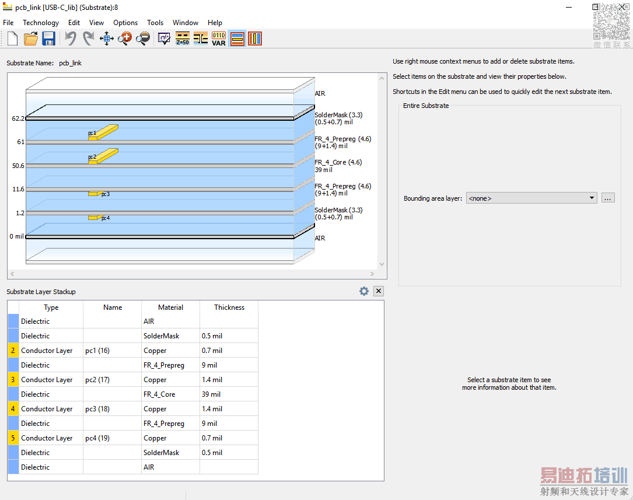Select the FR_4_Core material cell
Viewport: 633px width, 500px height.
pos(170,394)
